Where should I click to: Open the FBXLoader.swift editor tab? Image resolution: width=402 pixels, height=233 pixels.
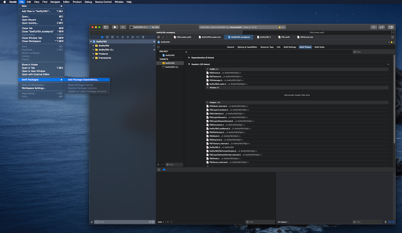184,37
